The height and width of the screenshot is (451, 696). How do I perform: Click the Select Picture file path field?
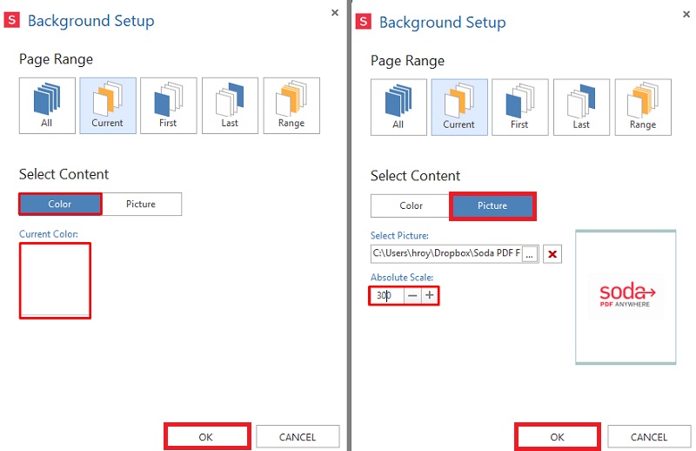[446, 253]
